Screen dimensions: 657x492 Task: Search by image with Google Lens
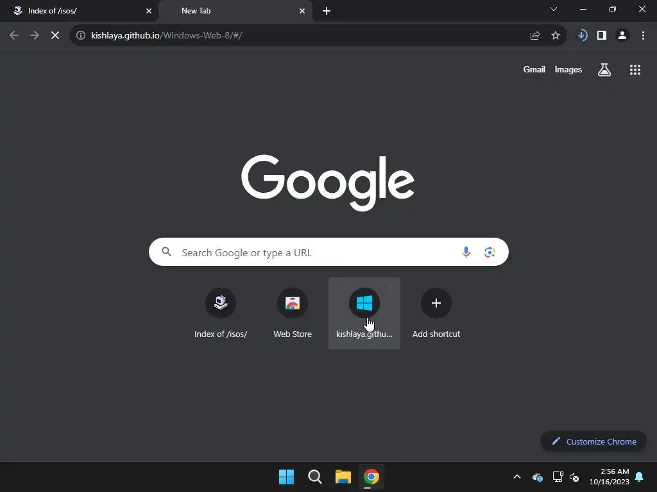pos(490,252)
